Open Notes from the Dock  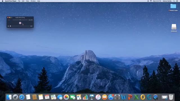pos(41,97)
